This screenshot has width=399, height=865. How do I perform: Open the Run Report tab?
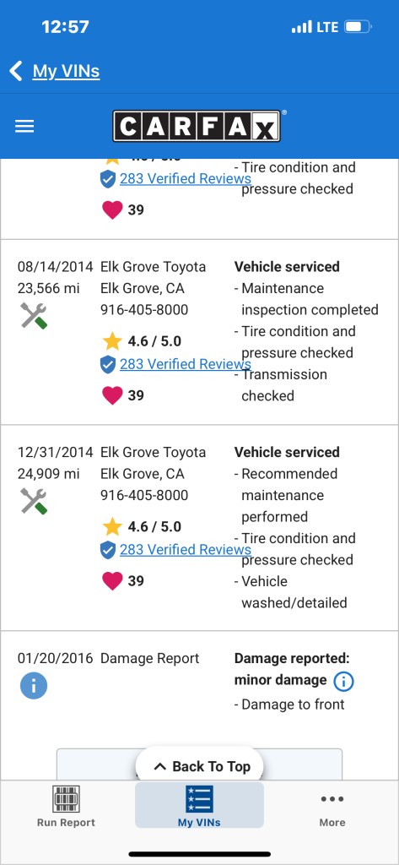66,806
